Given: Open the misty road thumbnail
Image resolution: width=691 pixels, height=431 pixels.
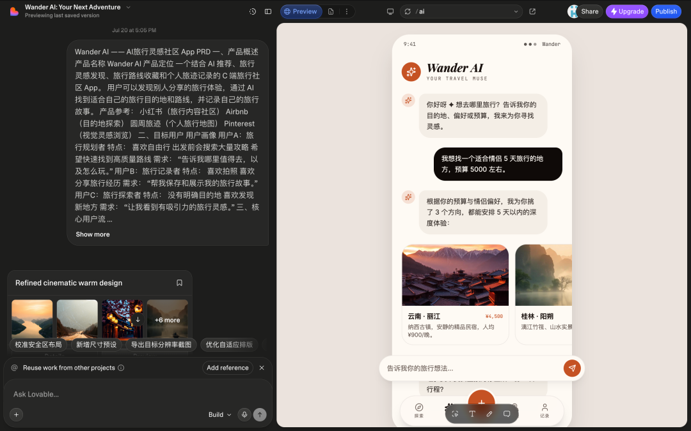Looking at the screenshot, I should point(77,320).
